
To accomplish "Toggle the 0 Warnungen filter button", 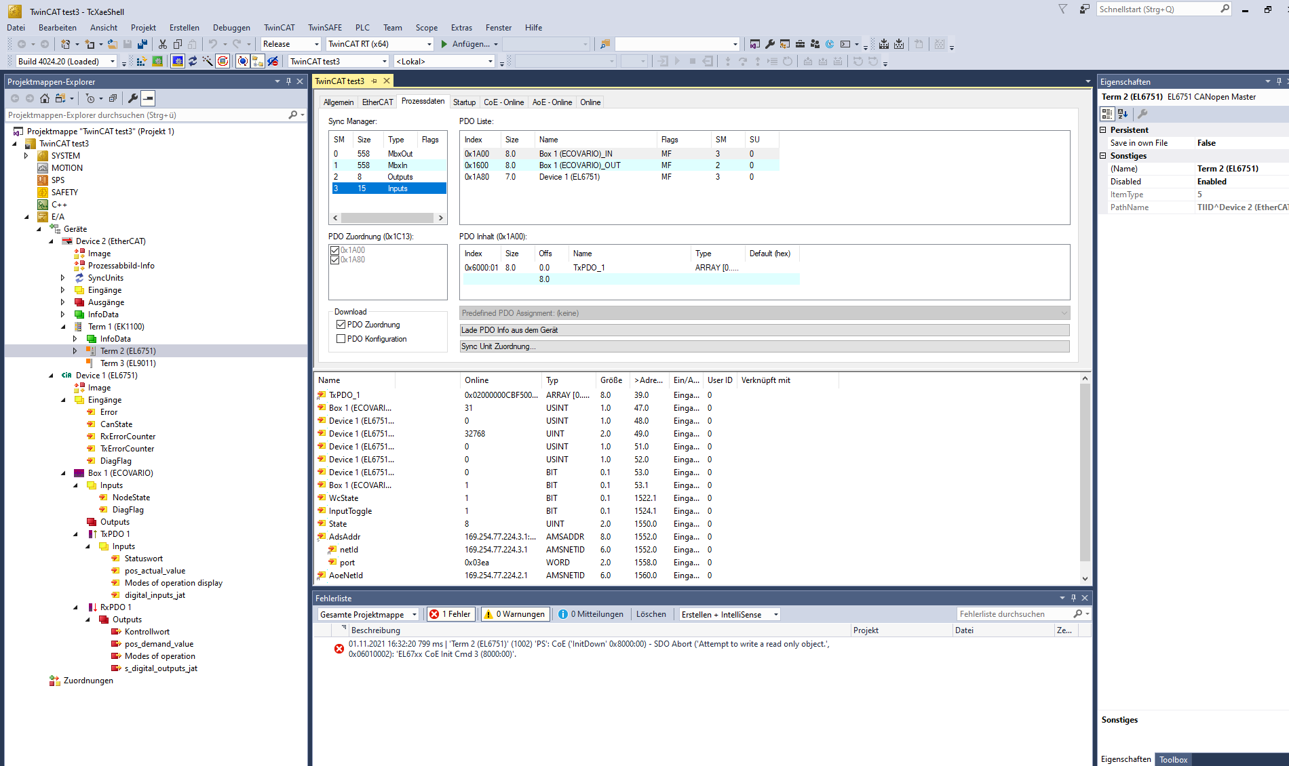I will pos(514,614).
